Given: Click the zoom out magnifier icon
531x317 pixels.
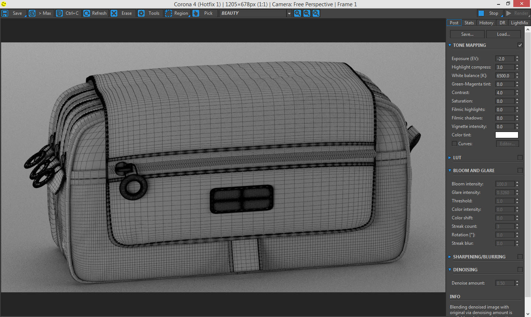Looking at the screenshot, I should (x=307, y=13).
